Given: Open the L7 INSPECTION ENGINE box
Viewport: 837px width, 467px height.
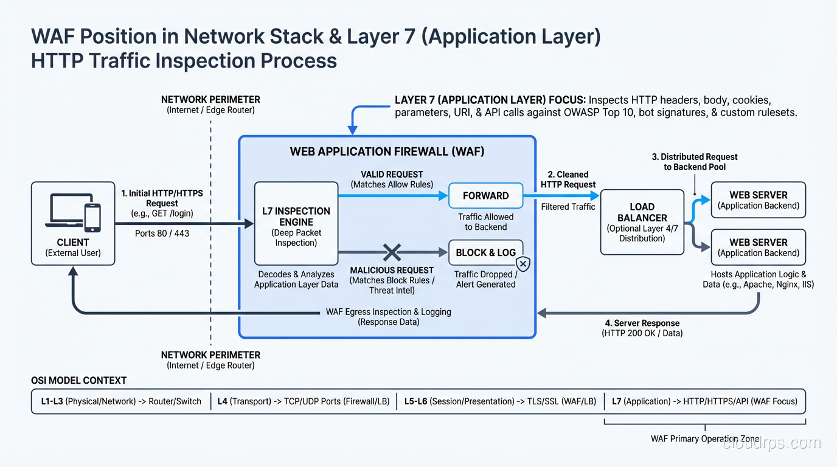Looking at the screenshot, I should coord(296,224).
